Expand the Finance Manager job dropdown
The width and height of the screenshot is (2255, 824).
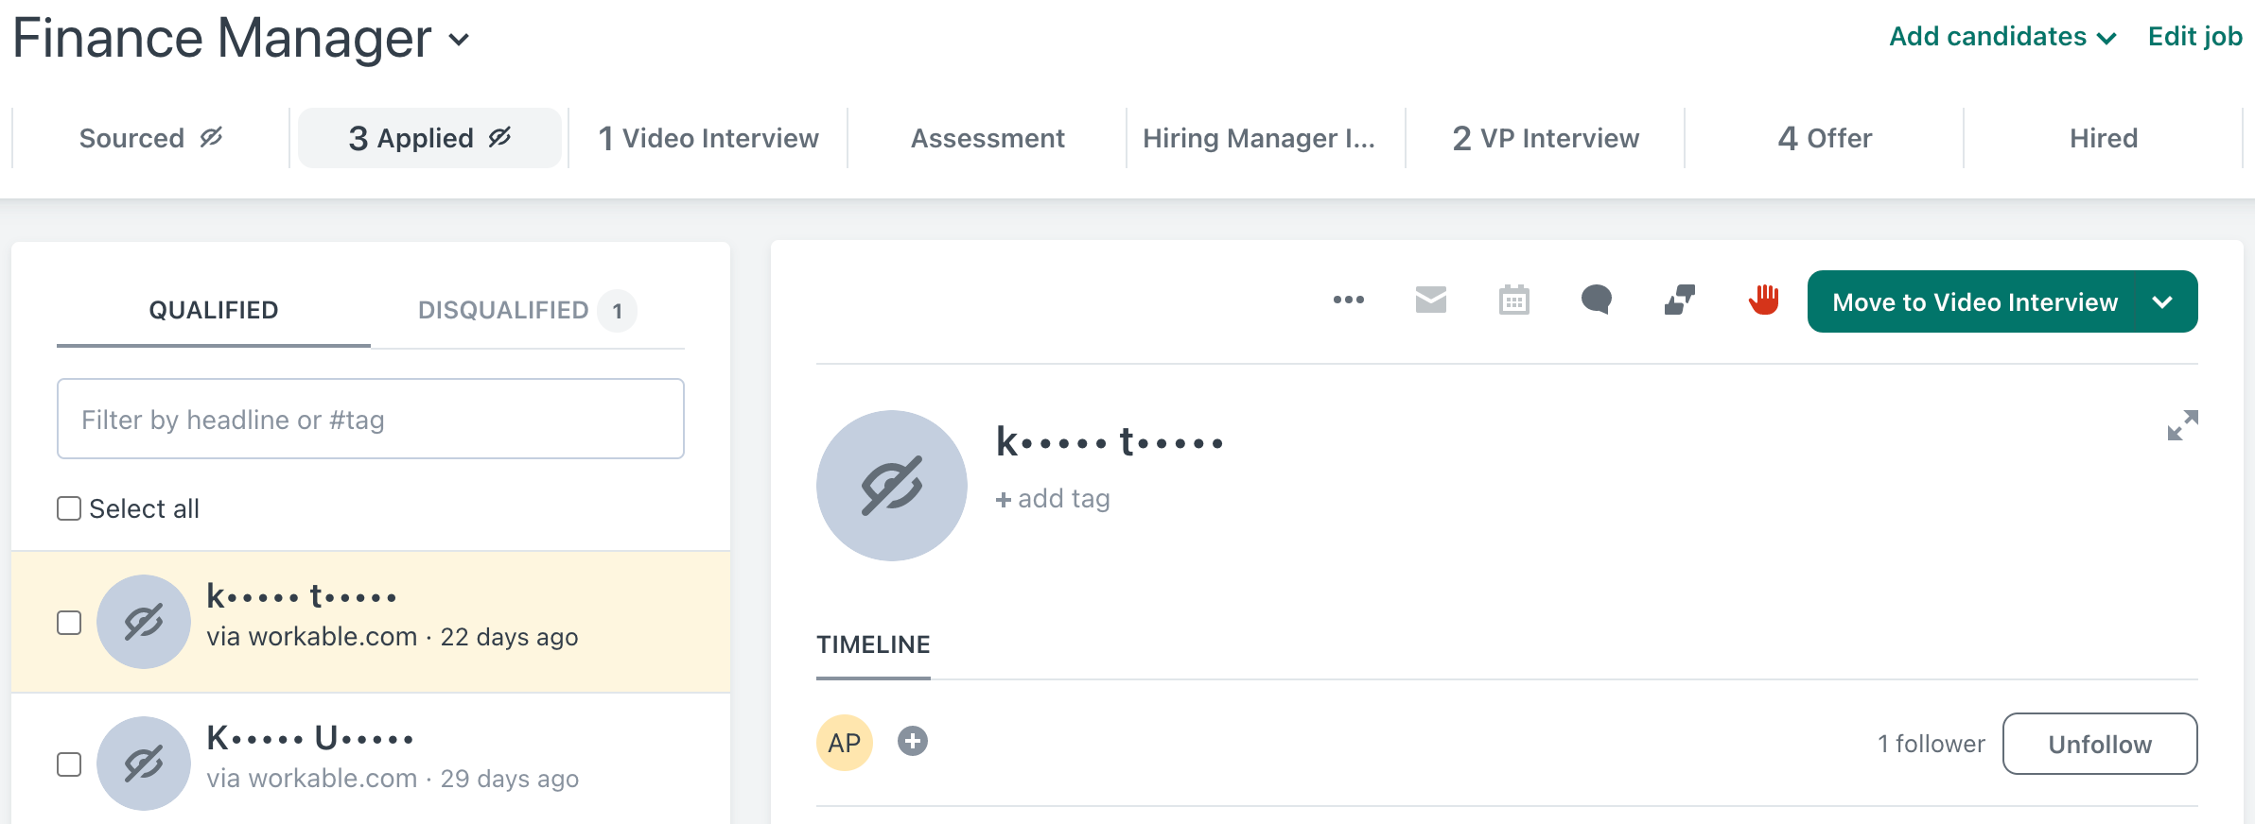coord(459,40)
